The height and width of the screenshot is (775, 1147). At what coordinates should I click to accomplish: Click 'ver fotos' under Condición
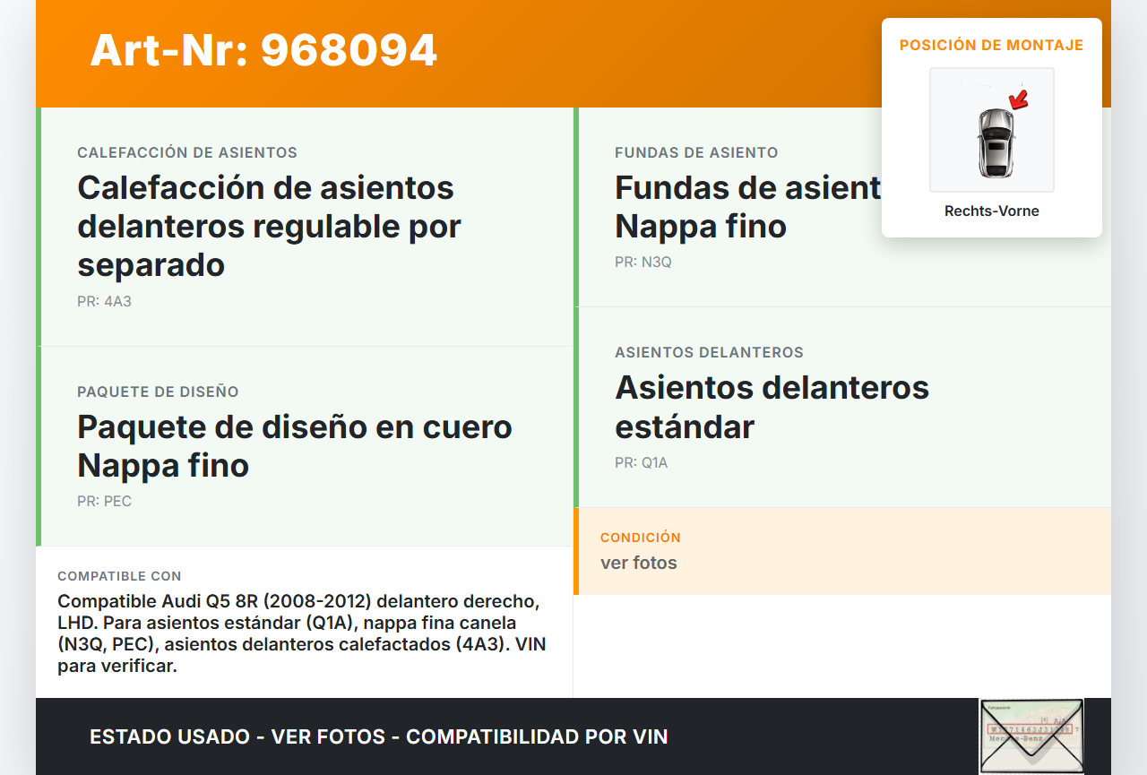click(x=639, y=564)
